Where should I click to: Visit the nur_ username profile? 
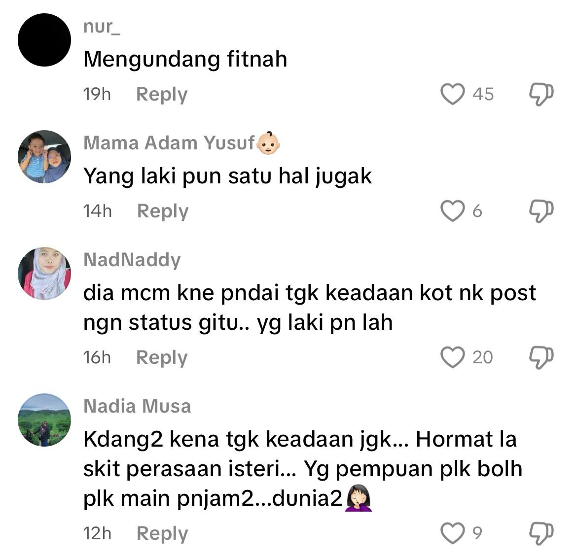(102, 27)
